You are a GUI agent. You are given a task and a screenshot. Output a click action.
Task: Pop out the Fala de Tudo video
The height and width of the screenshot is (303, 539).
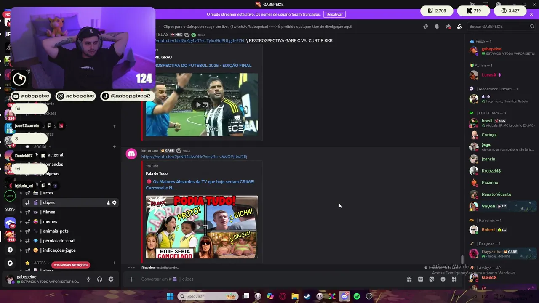[x=205, y=227]
